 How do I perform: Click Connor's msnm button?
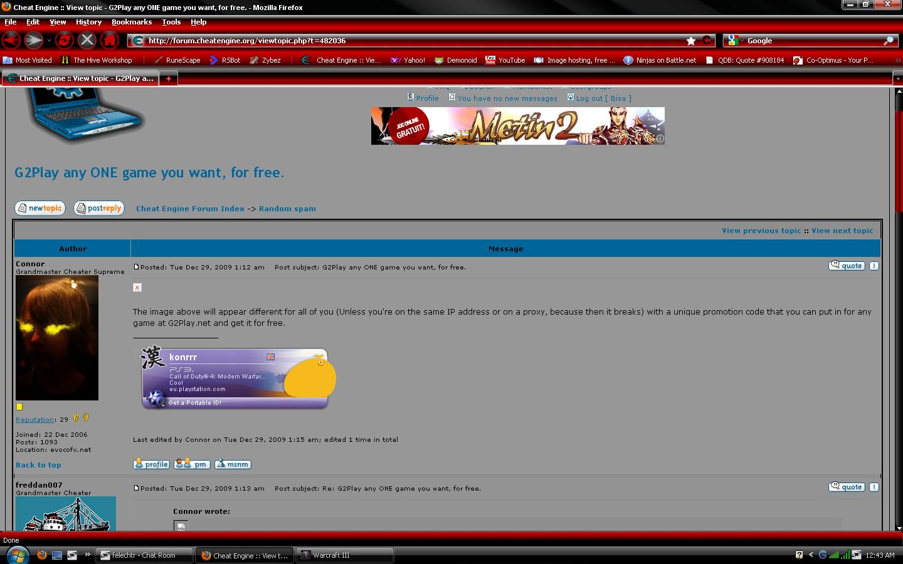tap(233, 464)
